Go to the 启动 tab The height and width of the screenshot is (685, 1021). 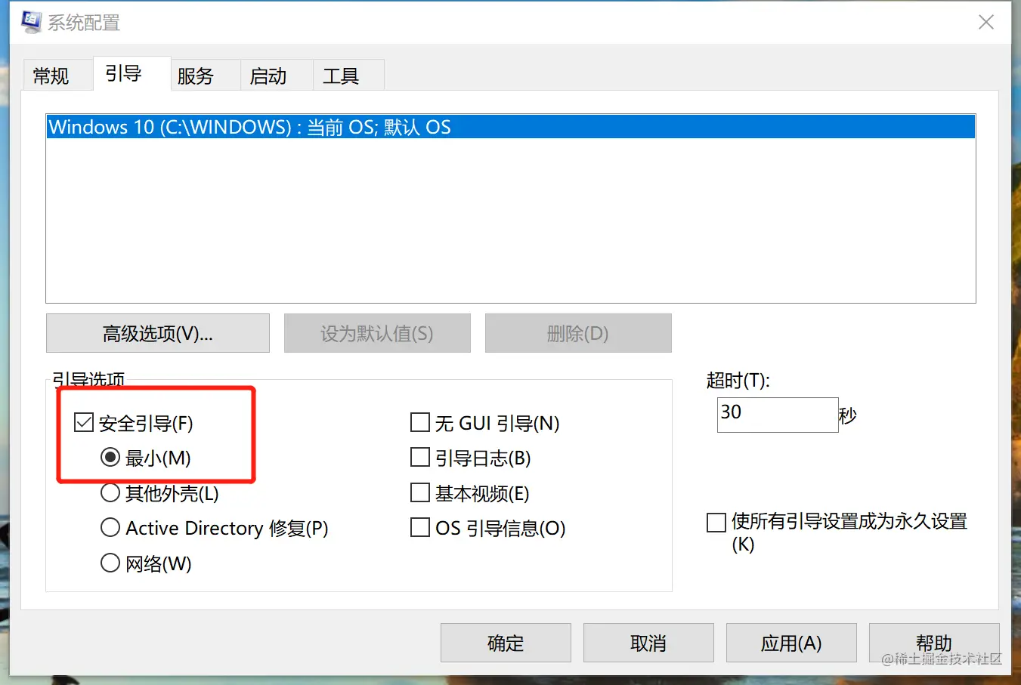(x=276, y=76)
